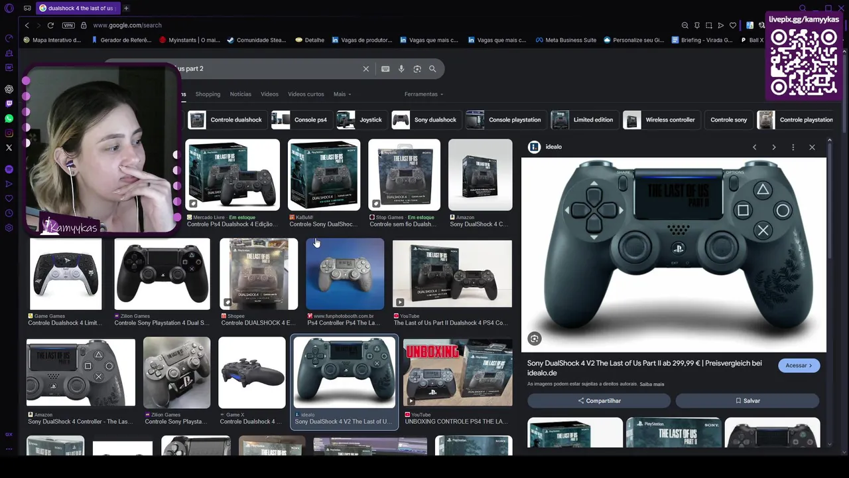Viewport: 849px width, 478px height.
Task: Open idealo.de Sony DualShock 4 title link
Action: pyautogui.click(x=644, y=368)
